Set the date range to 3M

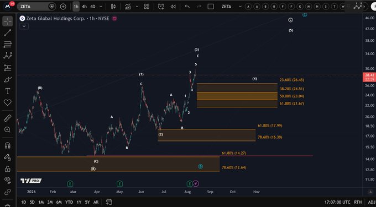[x=50, y=202]
